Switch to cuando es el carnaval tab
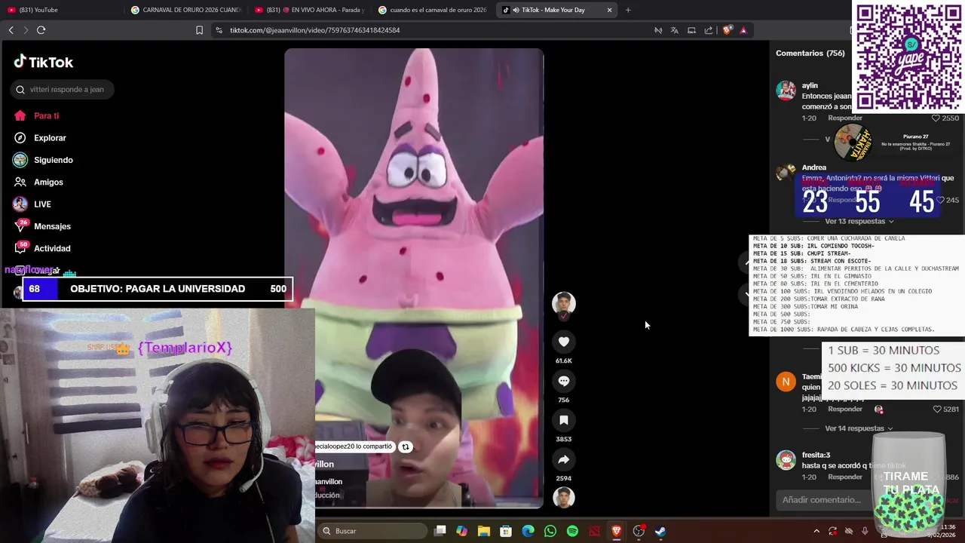The image size is (965, 543). coord(434,10)
